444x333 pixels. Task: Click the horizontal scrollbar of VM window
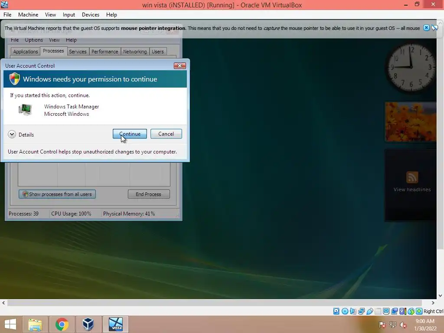pyautogui.click(x=214, y=303)
